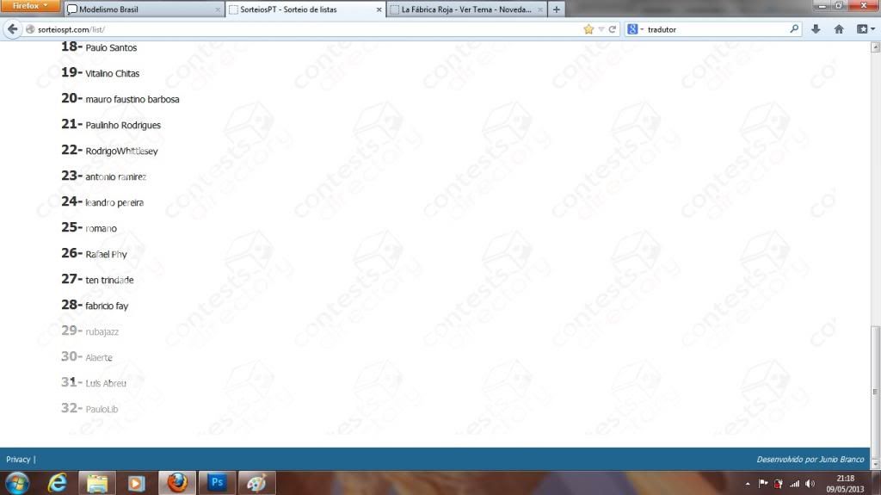The height and width of the screenshot is (495, 881).
Task: Open the clock showing 21:18
Action: coord(845,484)
